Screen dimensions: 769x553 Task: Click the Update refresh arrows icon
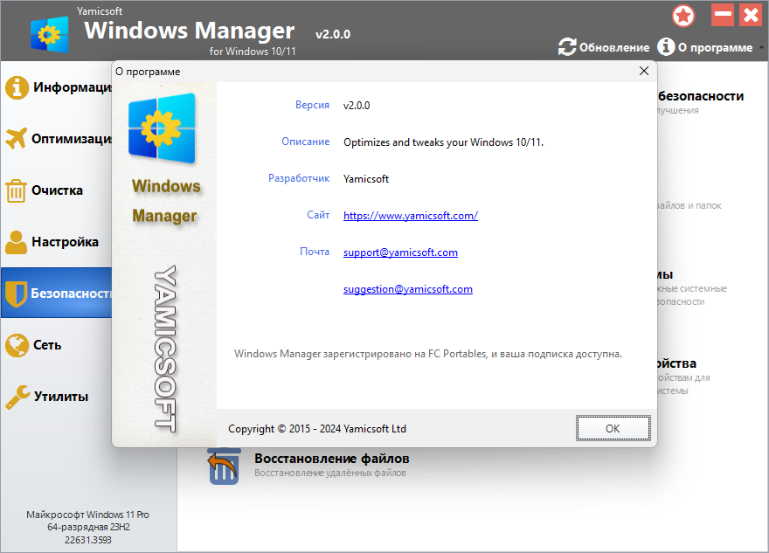[567, 47]
